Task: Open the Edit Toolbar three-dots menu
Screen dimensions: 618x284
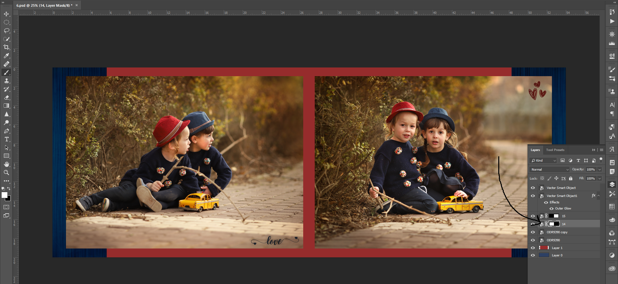Action: point(6,181)
